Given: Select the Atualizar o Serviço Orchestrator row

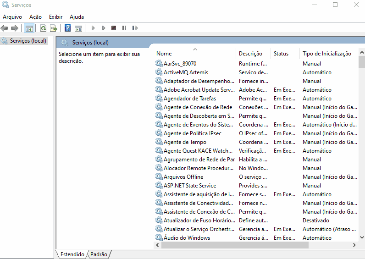Looking at the screenshot, I should (x=256, y=229).
